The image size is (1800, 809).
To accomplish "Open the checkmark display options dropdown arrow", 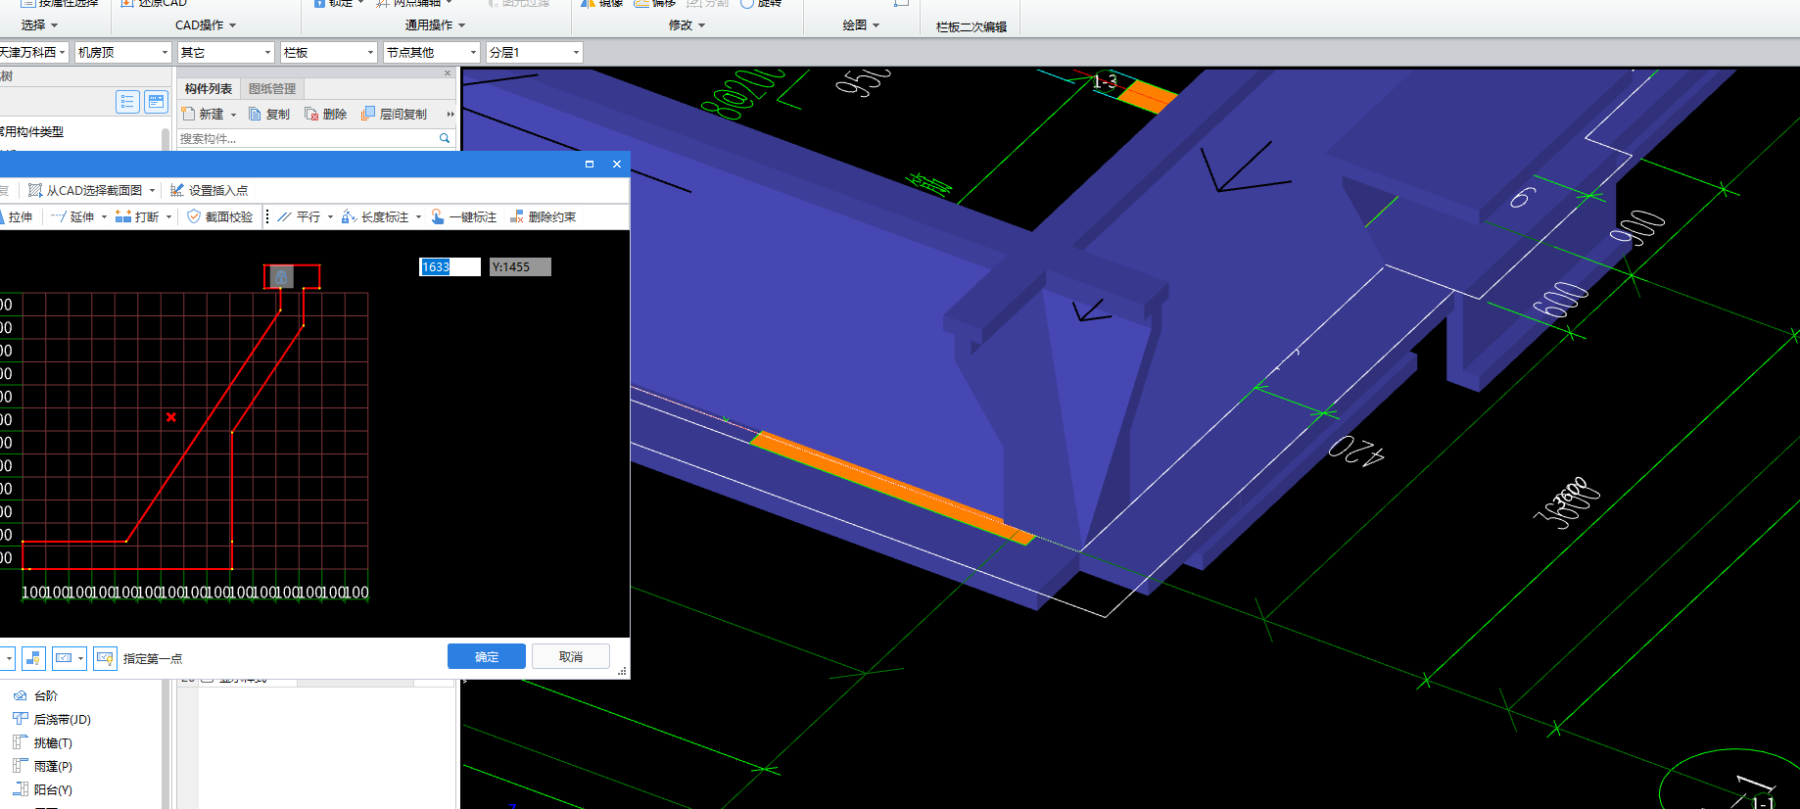I will (81, 658).
